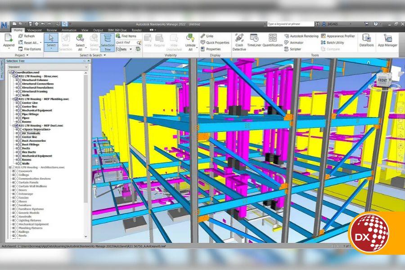Open Find Items window
405x270 pixels.
(126, 36)
